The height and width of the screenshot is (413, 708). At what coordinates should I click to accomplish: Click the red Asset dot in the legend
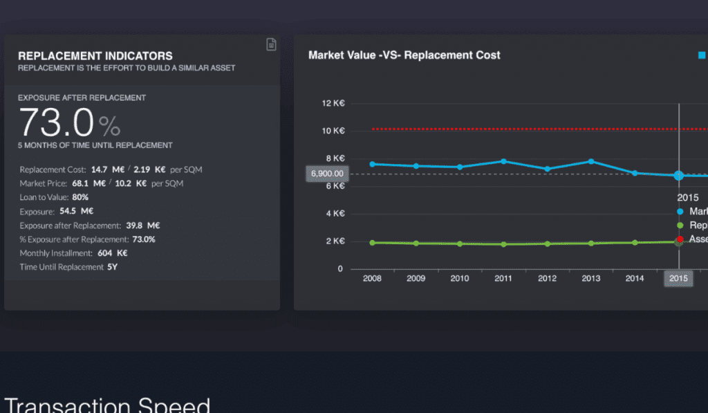click(x=681, y=239)
